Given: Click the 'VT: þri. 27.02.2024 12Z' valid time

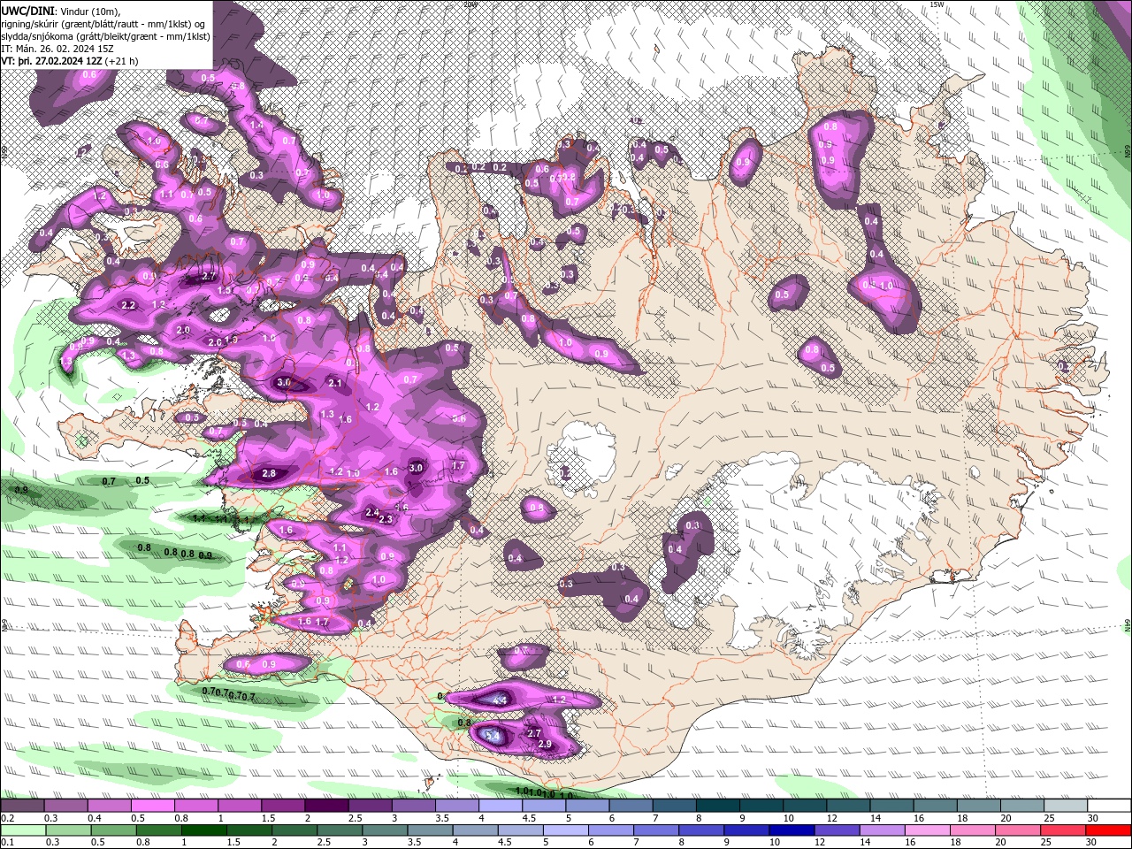Looking at the screenshot, I should point(50,61).
